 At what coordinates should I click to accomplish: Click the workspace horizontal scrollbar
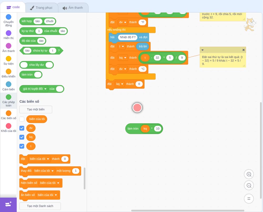click(x=188, y=210)
